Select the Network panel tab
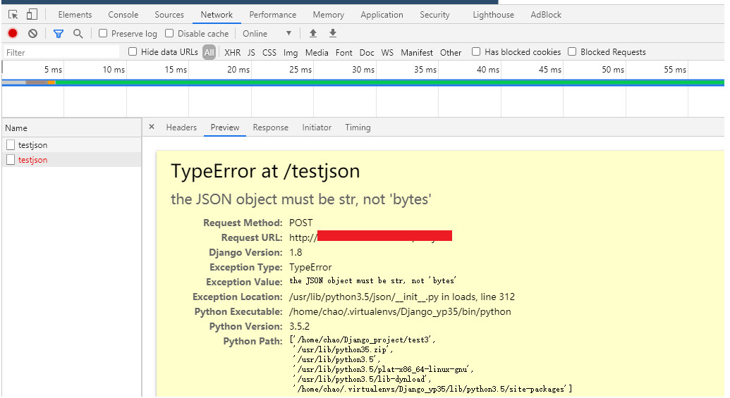 [217, 15]
